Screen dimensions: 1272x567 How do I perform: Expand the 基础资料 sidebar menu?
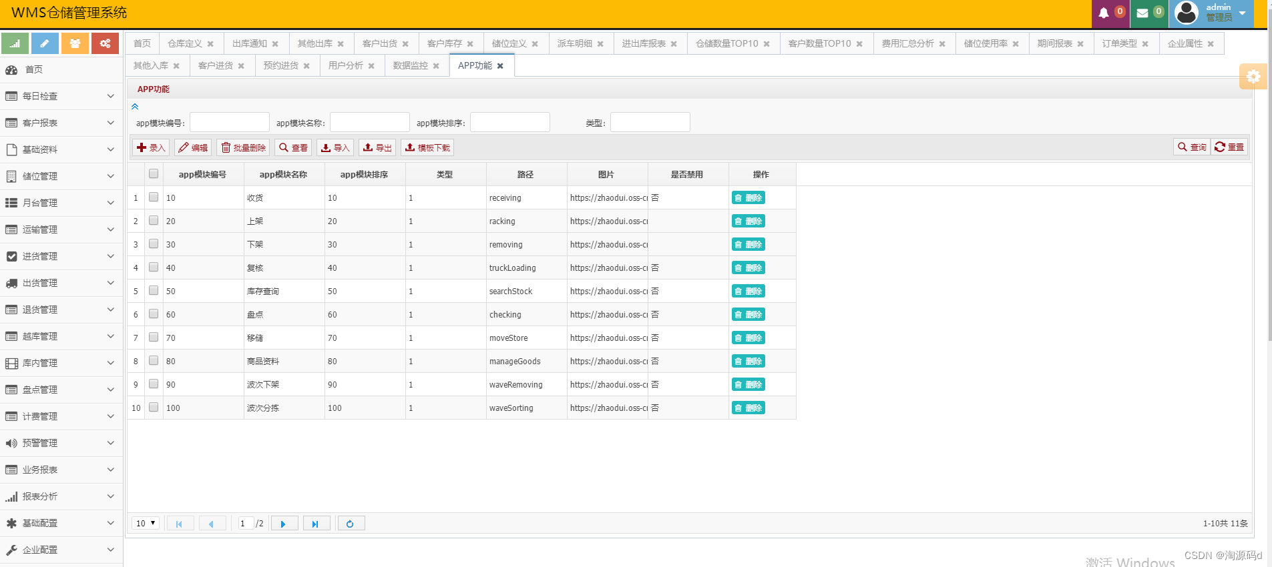point(61,149)
